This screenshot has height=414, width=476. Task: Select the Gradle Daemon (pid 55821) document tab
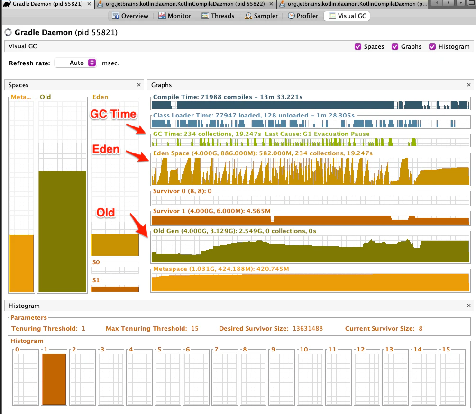click(x=48, y=4)
